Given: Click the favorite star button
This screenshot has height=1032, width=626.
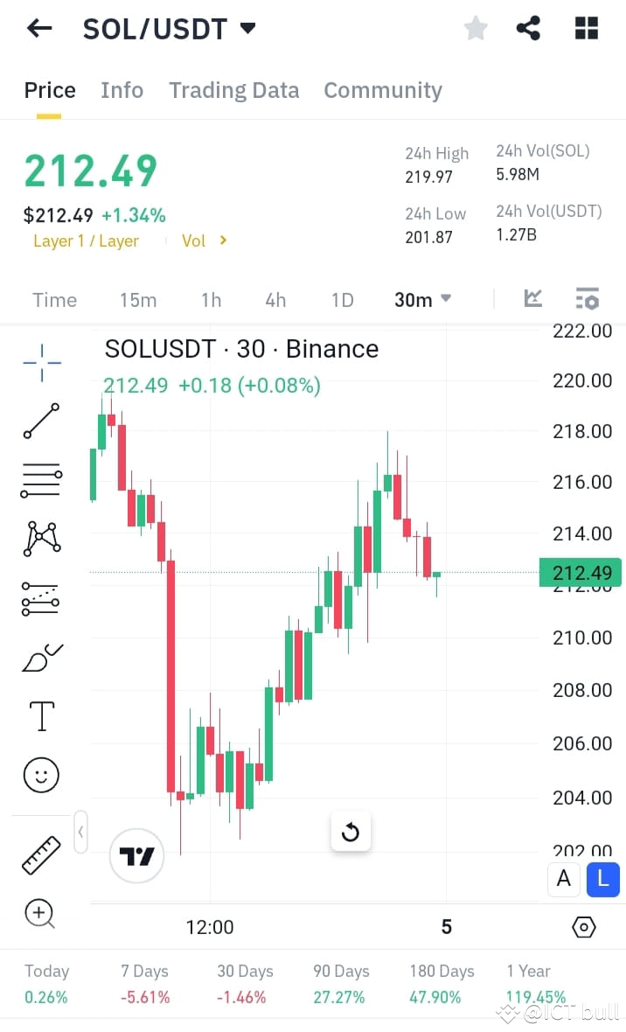Looking at the screenshot, I should coord(476,28).
